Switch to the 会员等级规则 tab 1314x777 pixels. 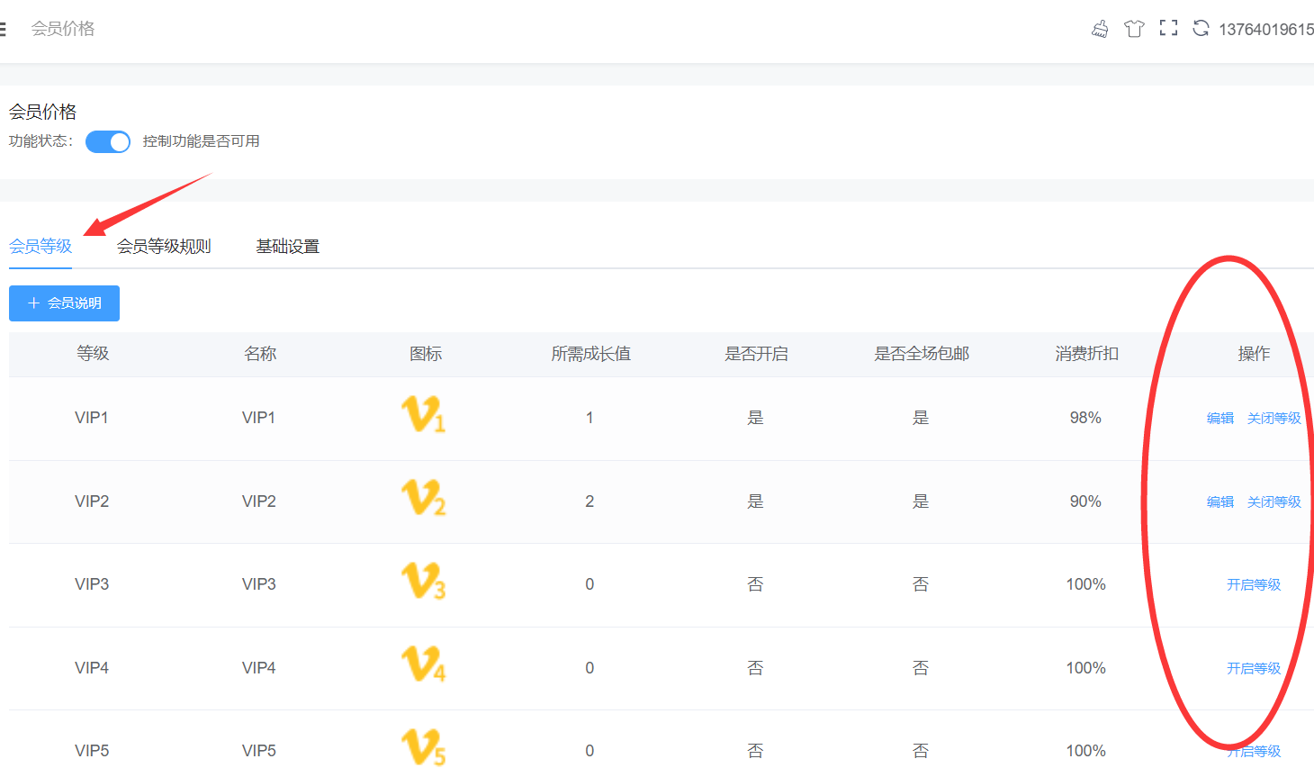[x=164, y=246]
